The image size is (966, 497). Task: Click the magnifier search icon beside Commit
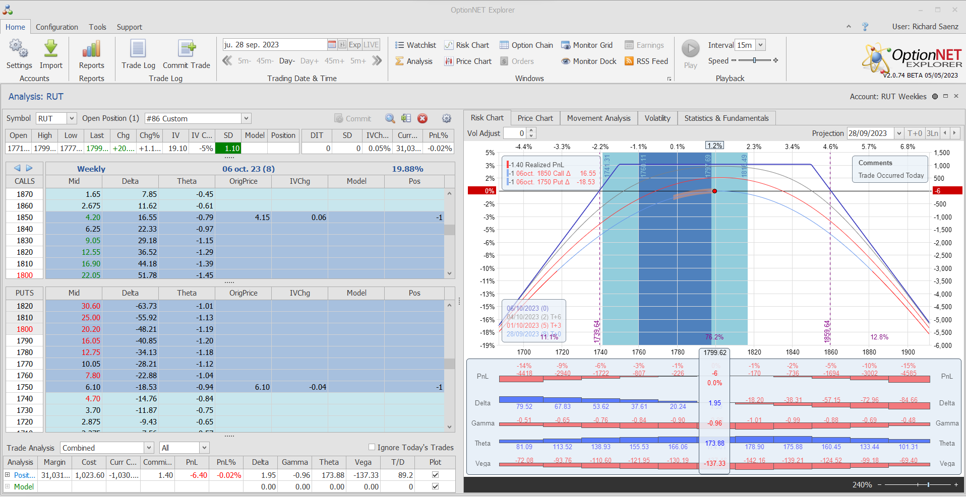[390, 118]
